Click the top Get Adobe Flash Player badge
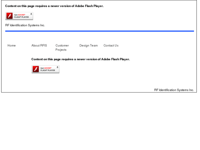The height and width of the screenshot is (150, 200). [19, 16]
